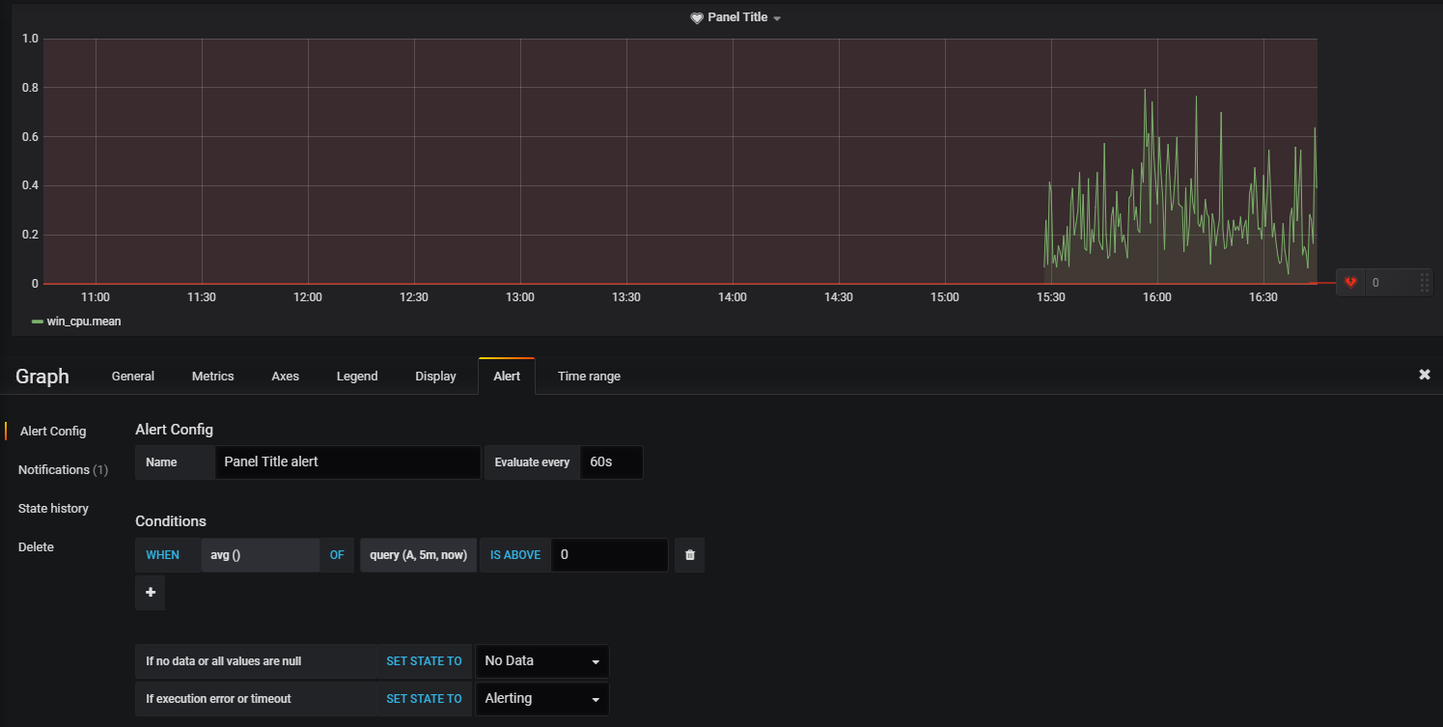The height and width of the screenshot is (727, 1443).
Task: Grab the threshold handle drag grip
Action: [1424, 283]
